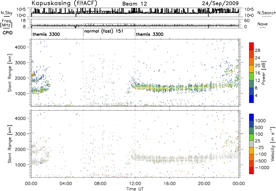The height and width of the screenshot is (191, 276).
Task: Click the gray band of Velocity colorbar
Action: (x=252, y=144)
